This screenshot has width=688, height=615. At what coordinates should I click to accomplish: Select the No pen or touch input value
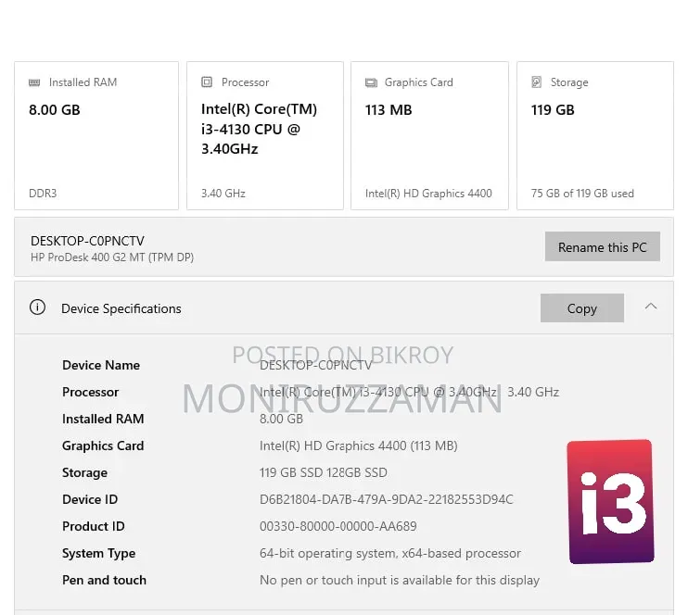coord(400,580)
